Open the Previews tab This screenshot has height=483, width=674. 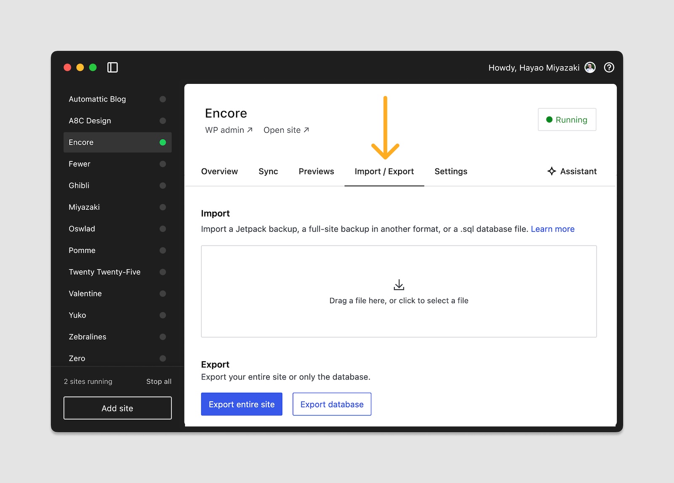point(316,171)
